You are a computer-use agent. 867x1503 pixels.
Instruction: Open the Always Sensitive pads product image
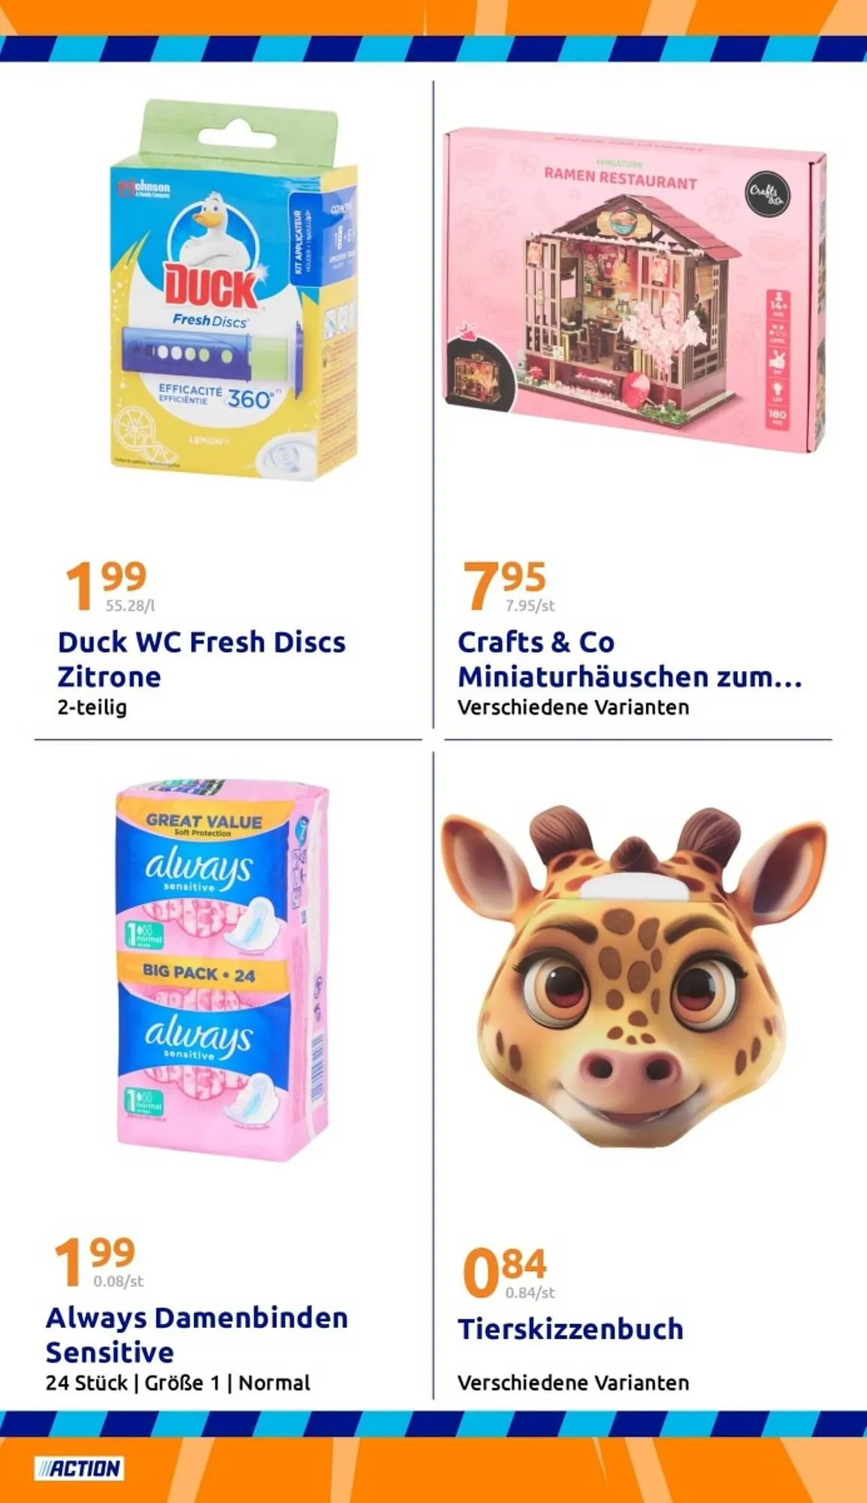pyautogui.click(x=222, y=969)
